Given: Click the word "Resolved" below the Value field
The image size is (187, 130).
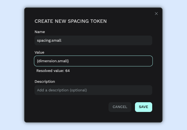Looking at the screenshot, I should 44,71.
